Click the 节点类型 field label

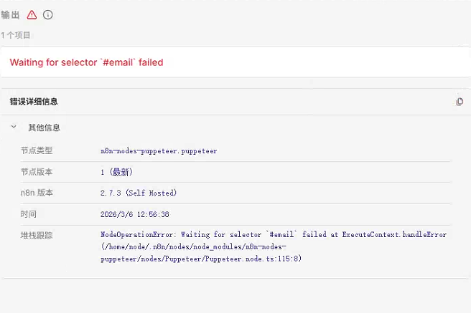pos(37,150)
